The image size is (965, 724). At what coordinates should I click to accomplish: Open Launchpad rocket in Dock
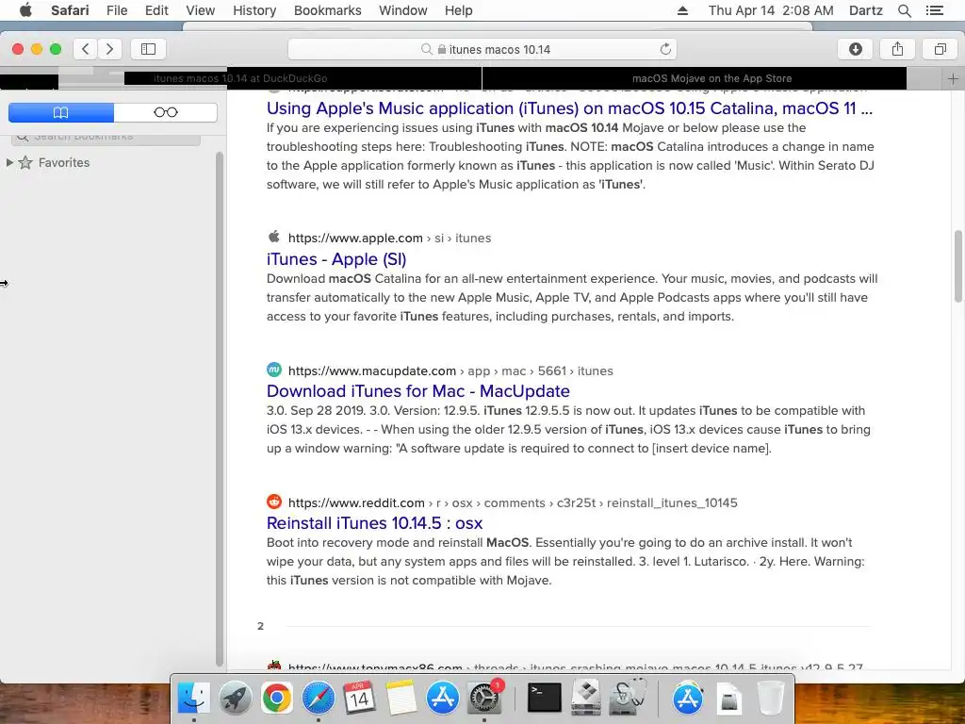click(235, 699)
